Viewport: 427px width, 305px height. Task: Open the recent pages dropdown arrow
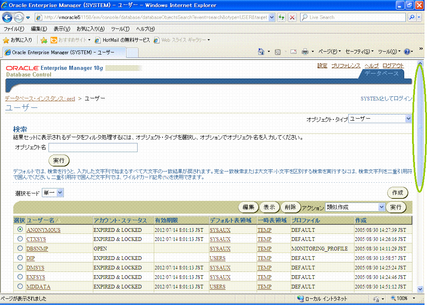[x=28, y=18]
